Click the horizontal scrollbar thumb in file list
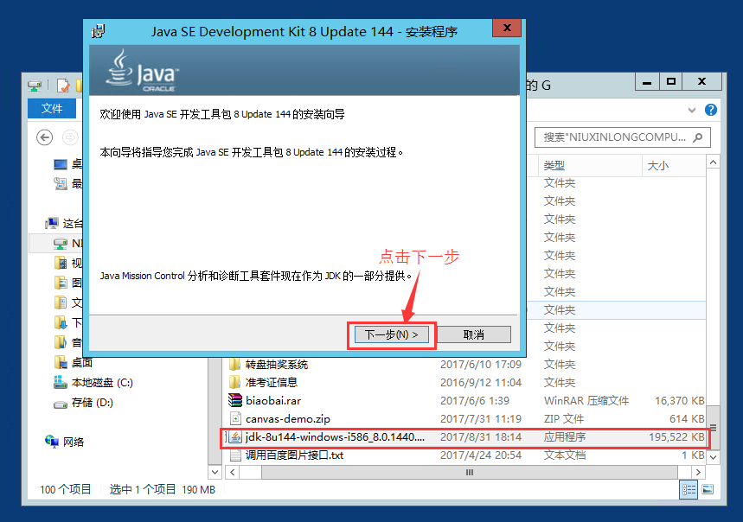Viewport: 743px width, 522px height. (469, 473)
